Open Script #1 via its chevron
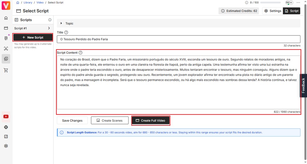 tap(49, 28)
